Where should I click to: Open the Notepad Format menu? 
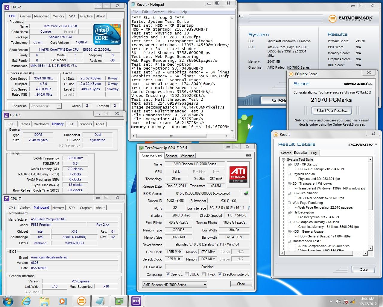coord(158,12)
